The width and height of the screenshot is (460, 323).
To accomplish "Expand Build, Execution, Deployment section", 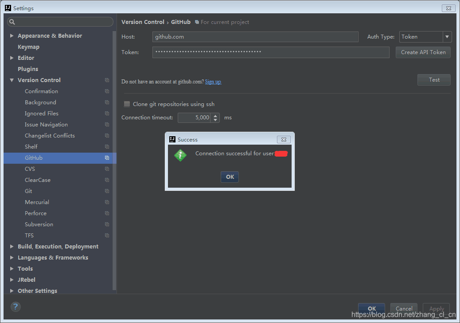I will click(12, 247).
